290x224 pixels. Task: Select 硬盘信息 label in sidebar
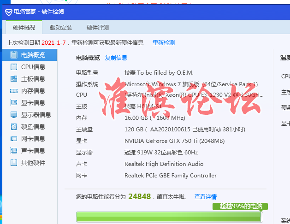coord(33,127)
